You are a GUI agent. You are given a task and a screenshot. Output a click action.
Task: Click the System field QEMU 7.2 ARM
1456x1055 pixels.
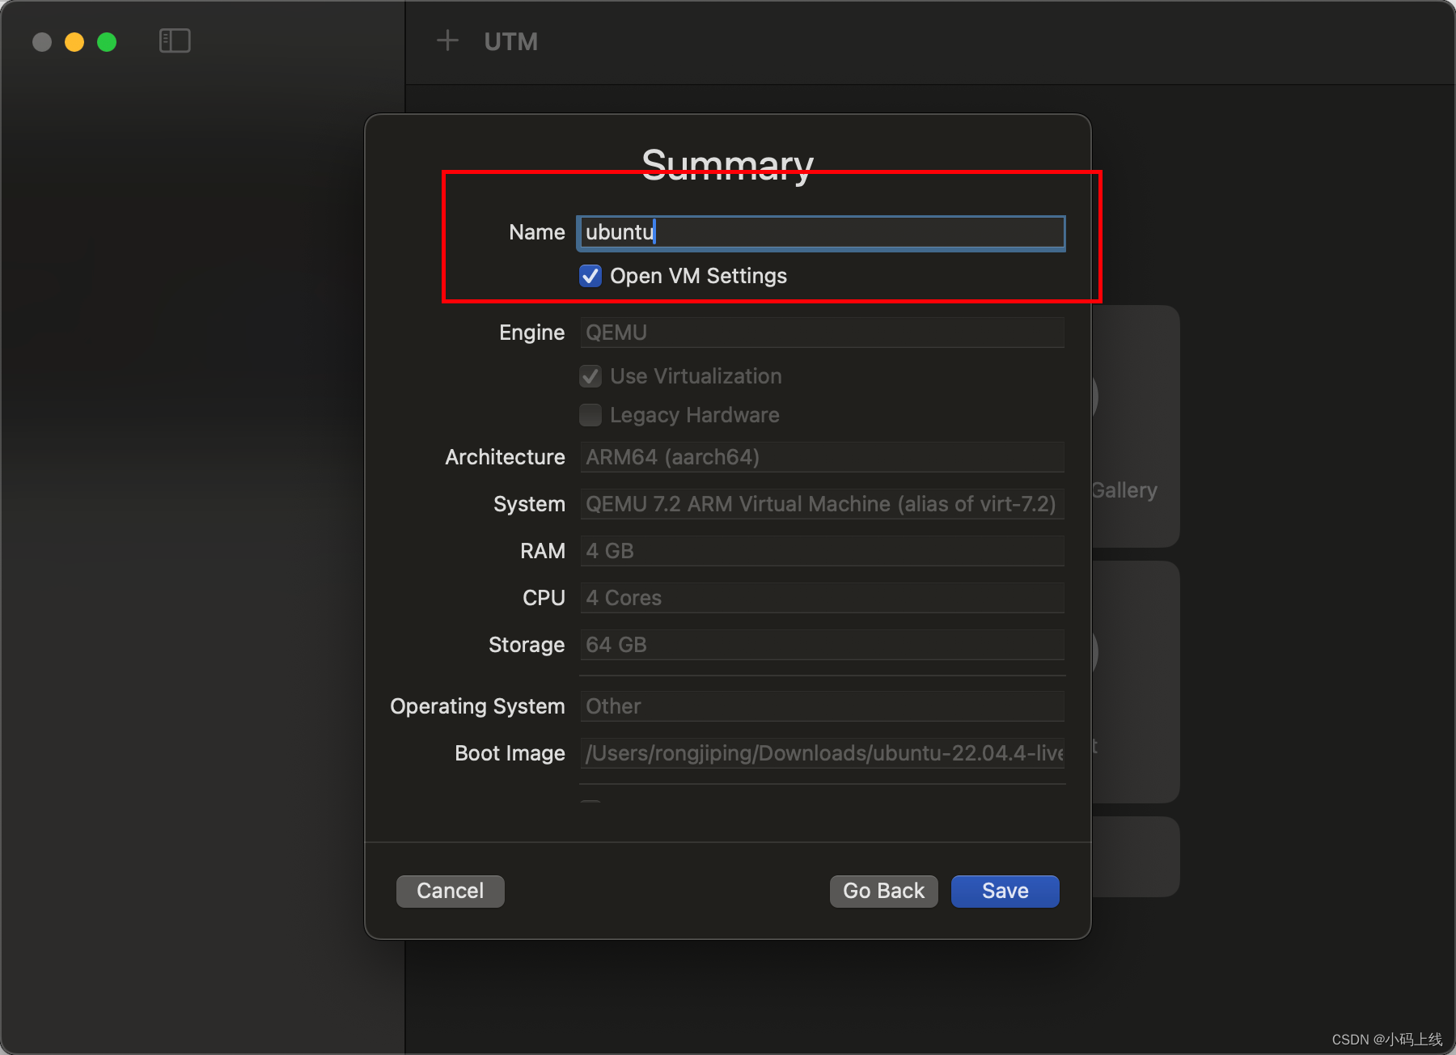822,504
